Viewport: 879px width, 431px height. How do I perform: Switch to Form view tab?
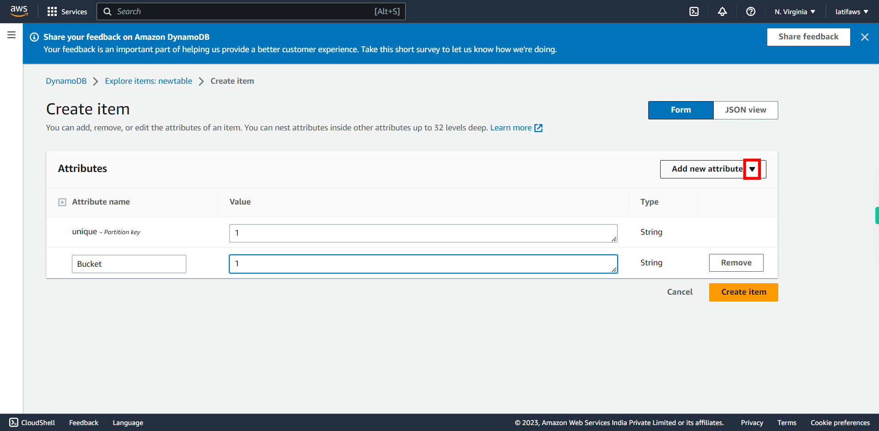[x=681, y=110]
